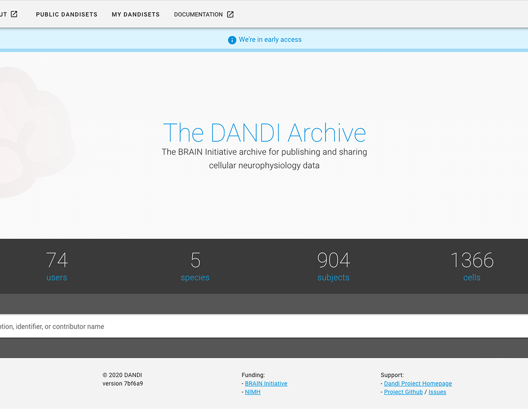The width and height of the screenshot is (528, 413).
Task: Click the 'We're in early access' notice
Action: (270, 40)
